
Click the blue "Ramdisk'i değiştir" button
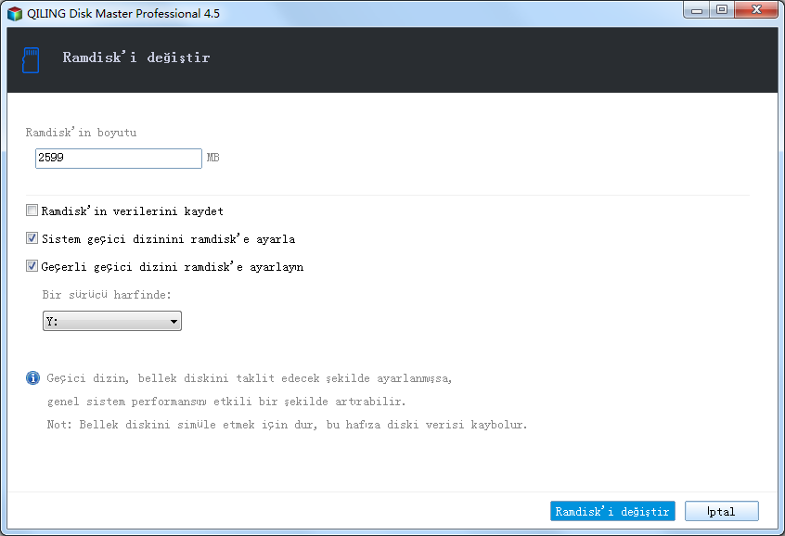[x=612, y=511]
